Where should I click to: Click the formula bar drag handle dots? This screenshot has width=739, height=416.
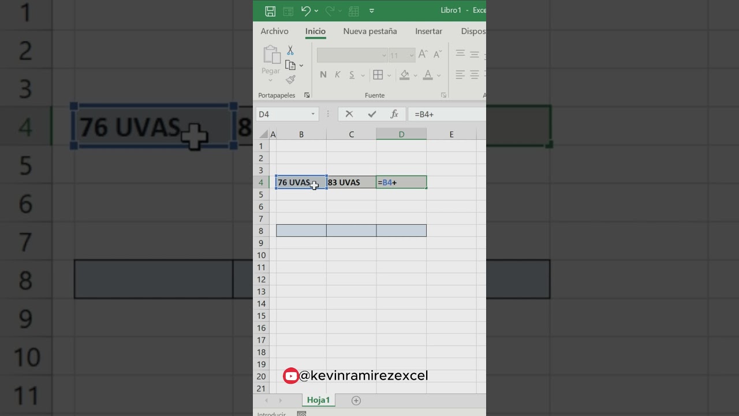coord(328,114)
